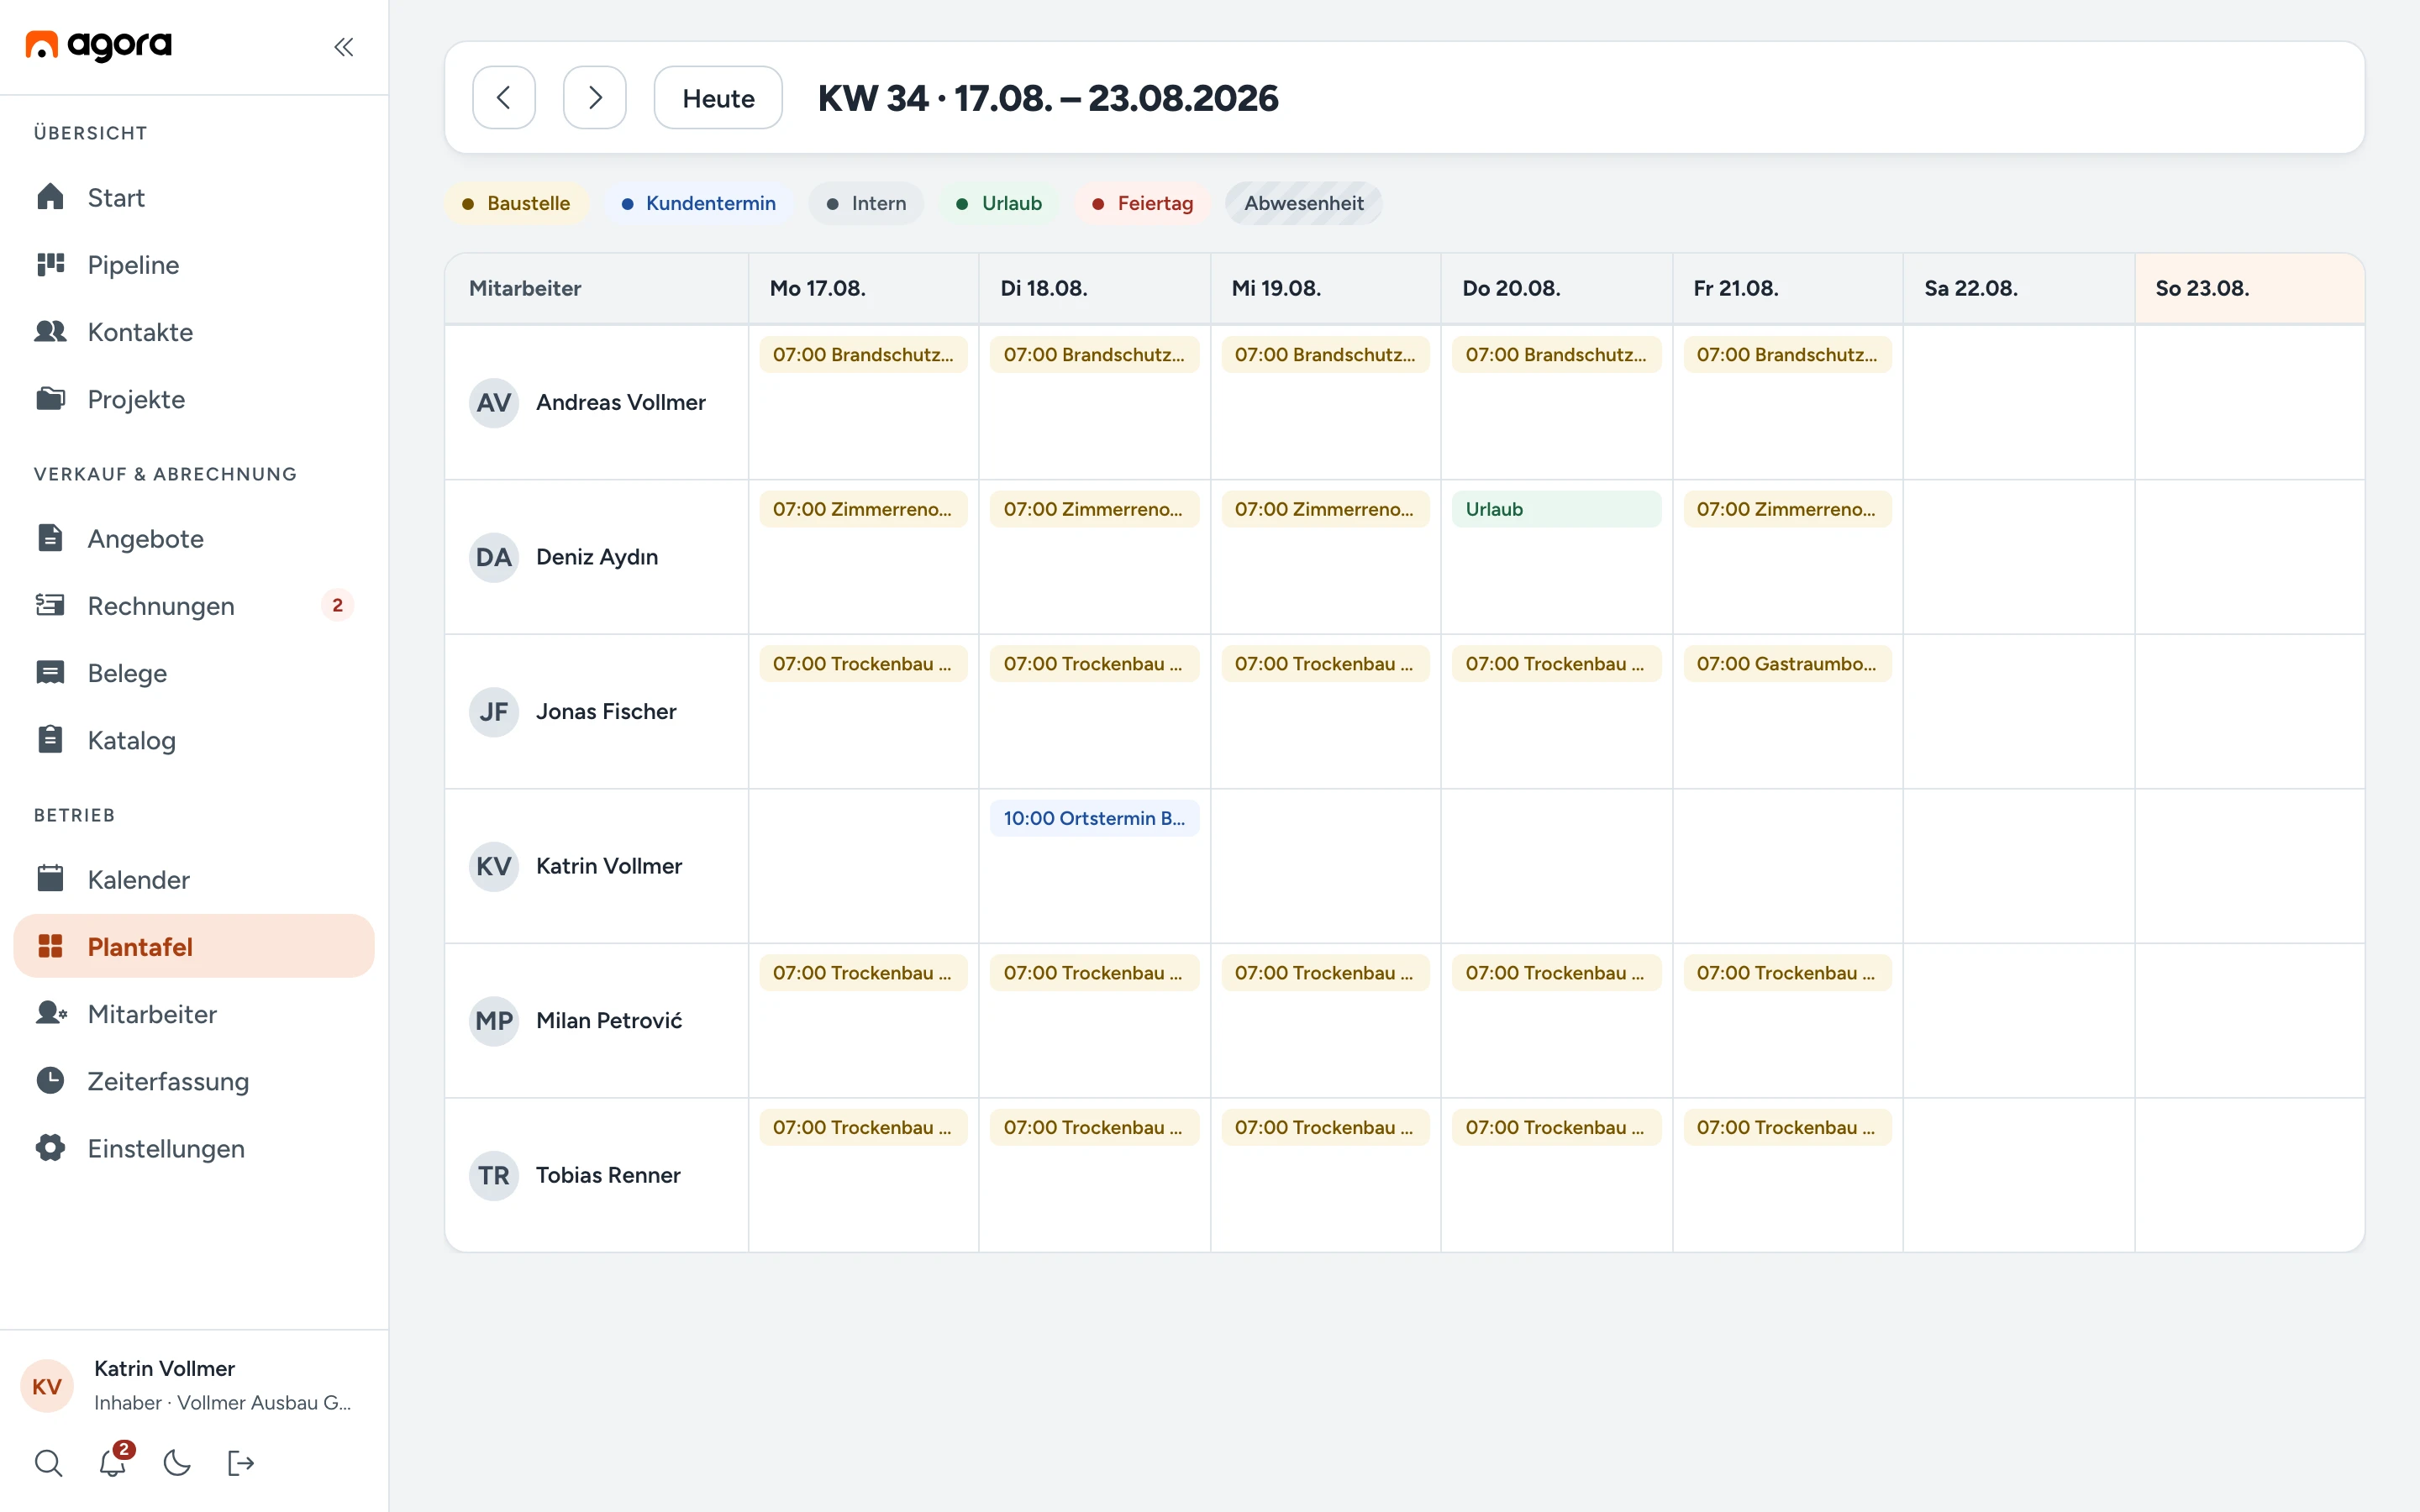2420x1512 pixels.
Task: Open the Mitarbeiter person-gear icon
Action: (x=50, y=1013)
